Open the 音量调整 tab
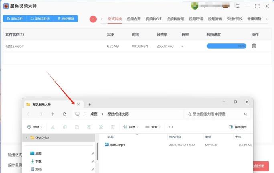 pos(254,19)
